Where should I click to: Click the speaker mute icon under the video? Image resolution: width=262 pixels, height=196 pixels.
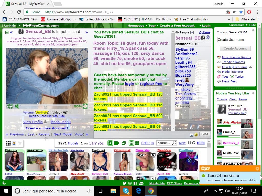point(17,106)
